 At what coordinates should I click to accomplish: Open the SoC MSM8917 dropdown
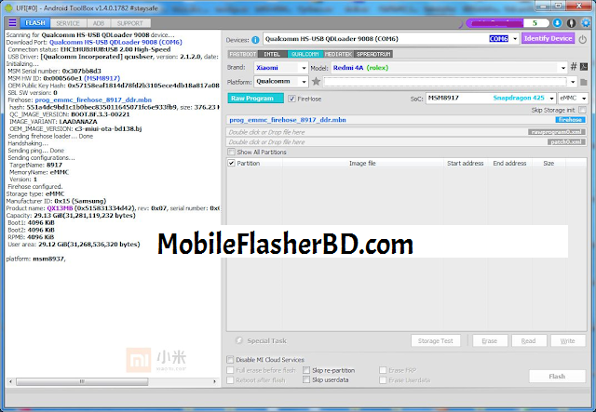click(551, 99)
